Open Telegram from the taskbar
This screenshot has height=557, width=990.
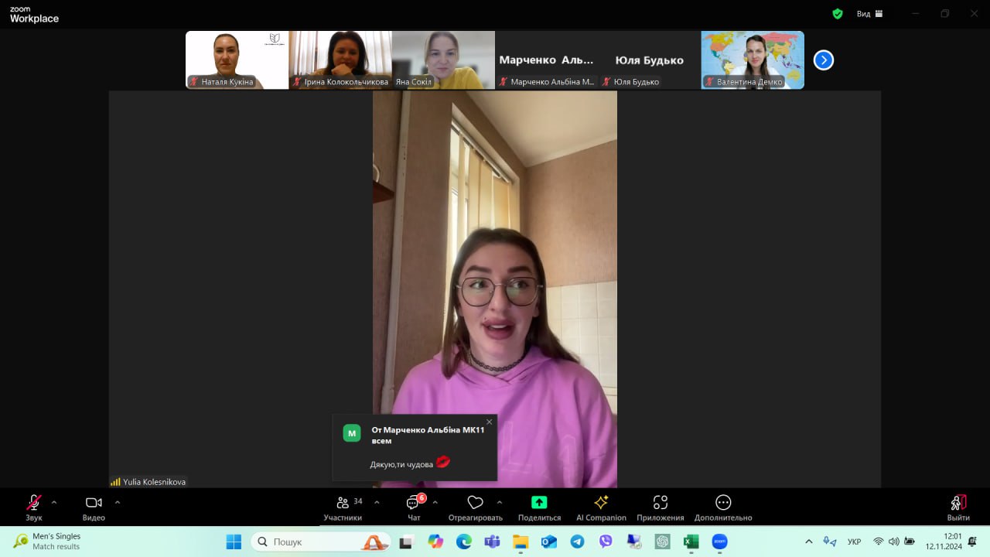(x=577, y=542)
